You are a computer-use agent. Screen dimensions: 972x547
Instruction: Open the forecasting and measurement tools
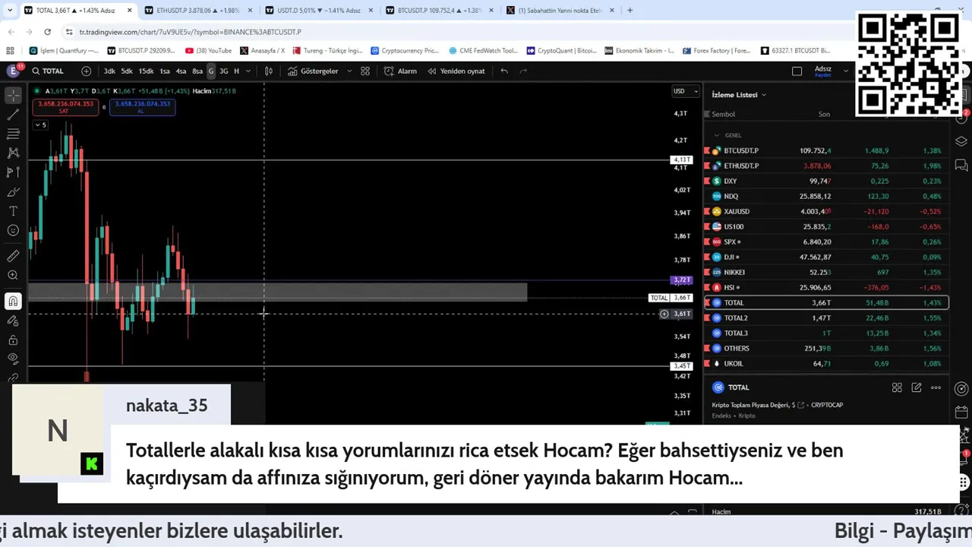(x=13, y=172)
